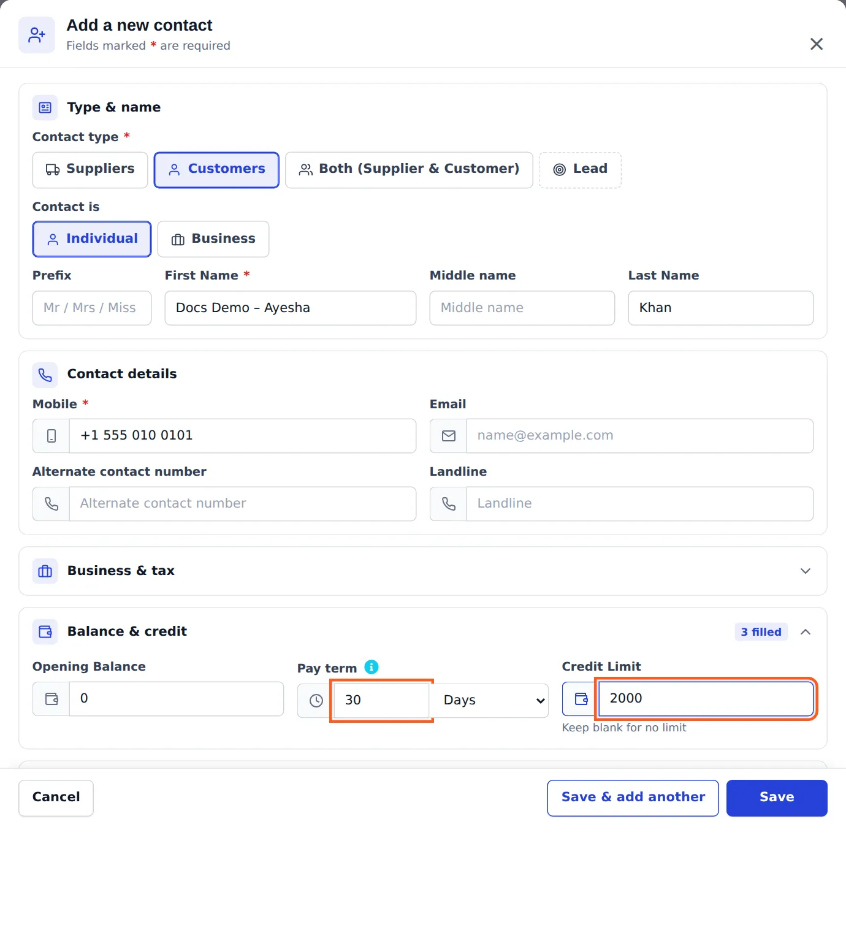This screenshot has height=949, width=846.
Task: Edit the Credit Limit field
Action: pyautogui.click(x=706, y=699)
